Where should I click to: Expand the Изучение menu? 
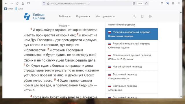pyautogui.click(x=83, y=16)
